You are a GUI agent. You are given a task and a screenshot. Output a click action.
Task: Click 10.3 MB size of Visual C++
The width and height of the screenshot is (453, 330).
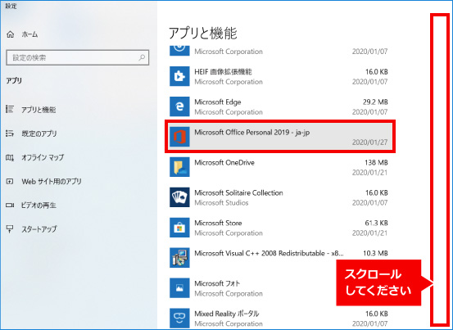point(375,253)
